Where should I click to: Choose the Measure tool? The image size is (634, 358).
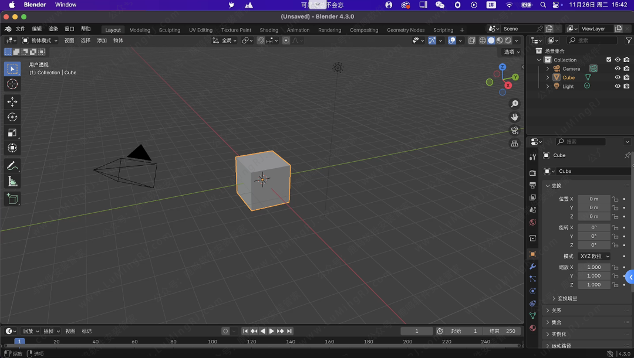pyautogui.click(x=12, y=182)
